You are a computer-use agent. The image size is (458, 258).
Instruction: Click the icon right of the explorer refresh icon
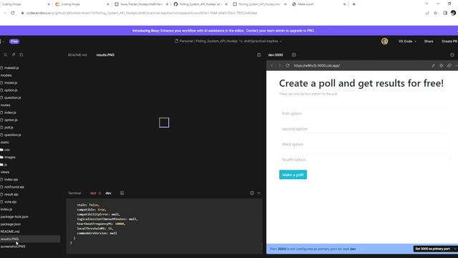tap(21, 54)
